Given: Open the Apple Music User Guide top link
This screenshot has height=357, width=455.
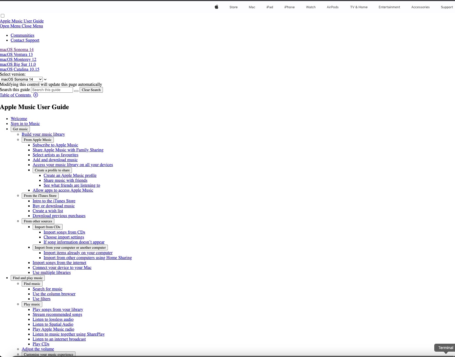Looking at the screenshot, I should 22,21.
